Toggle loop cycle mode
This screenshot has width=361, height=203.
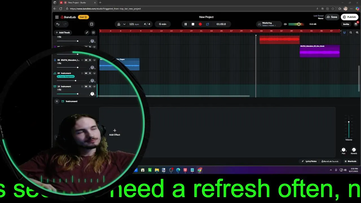coord(207,24)
